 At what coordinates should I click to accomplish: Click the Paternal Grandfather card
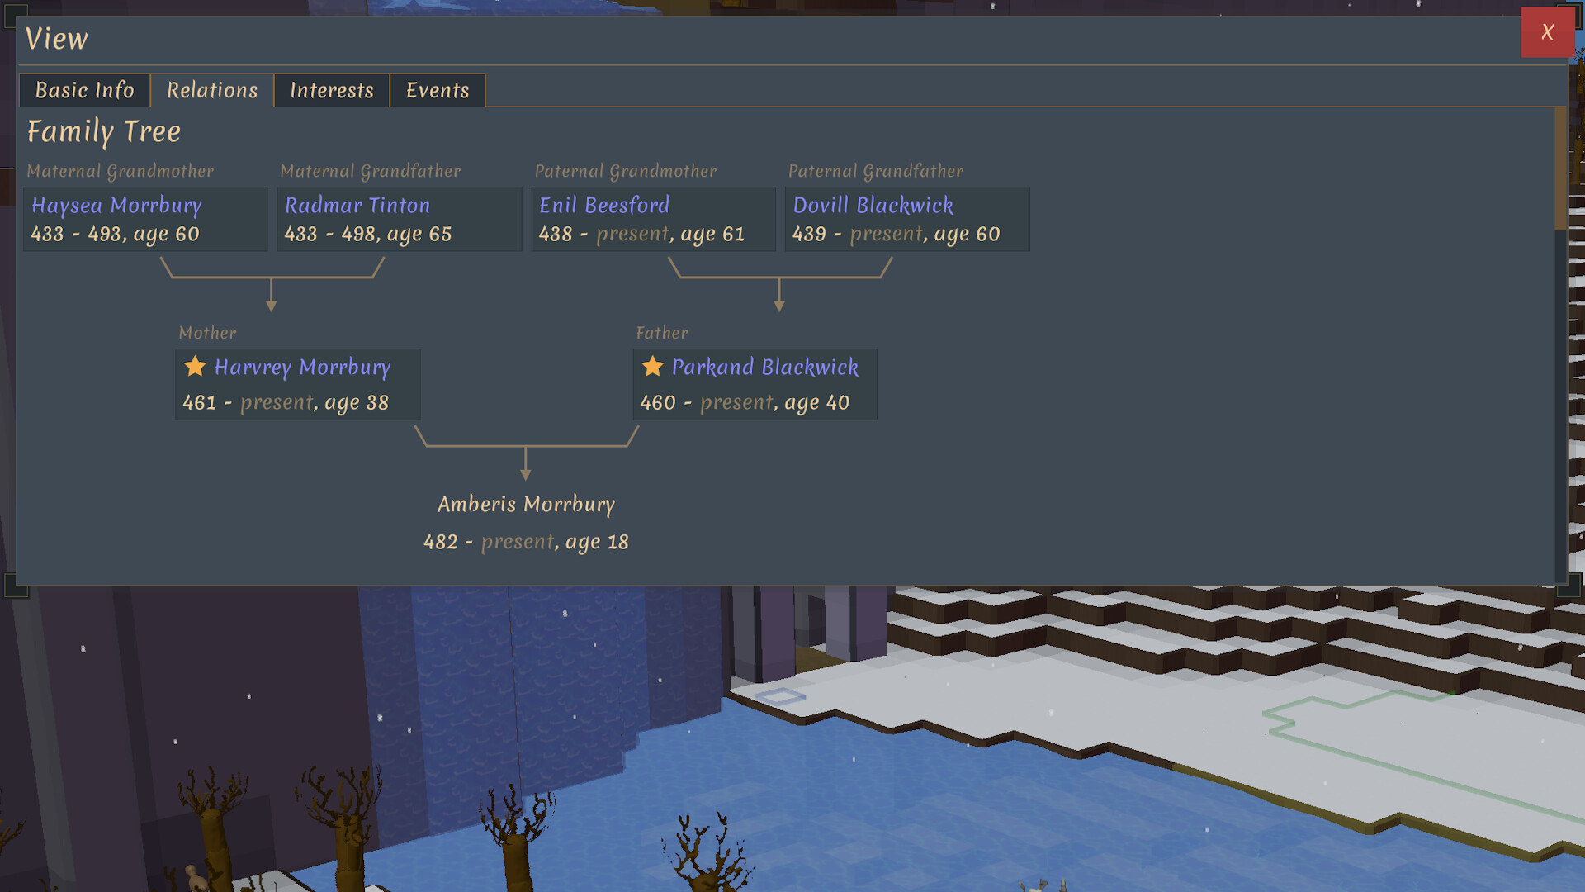(906, 219)
